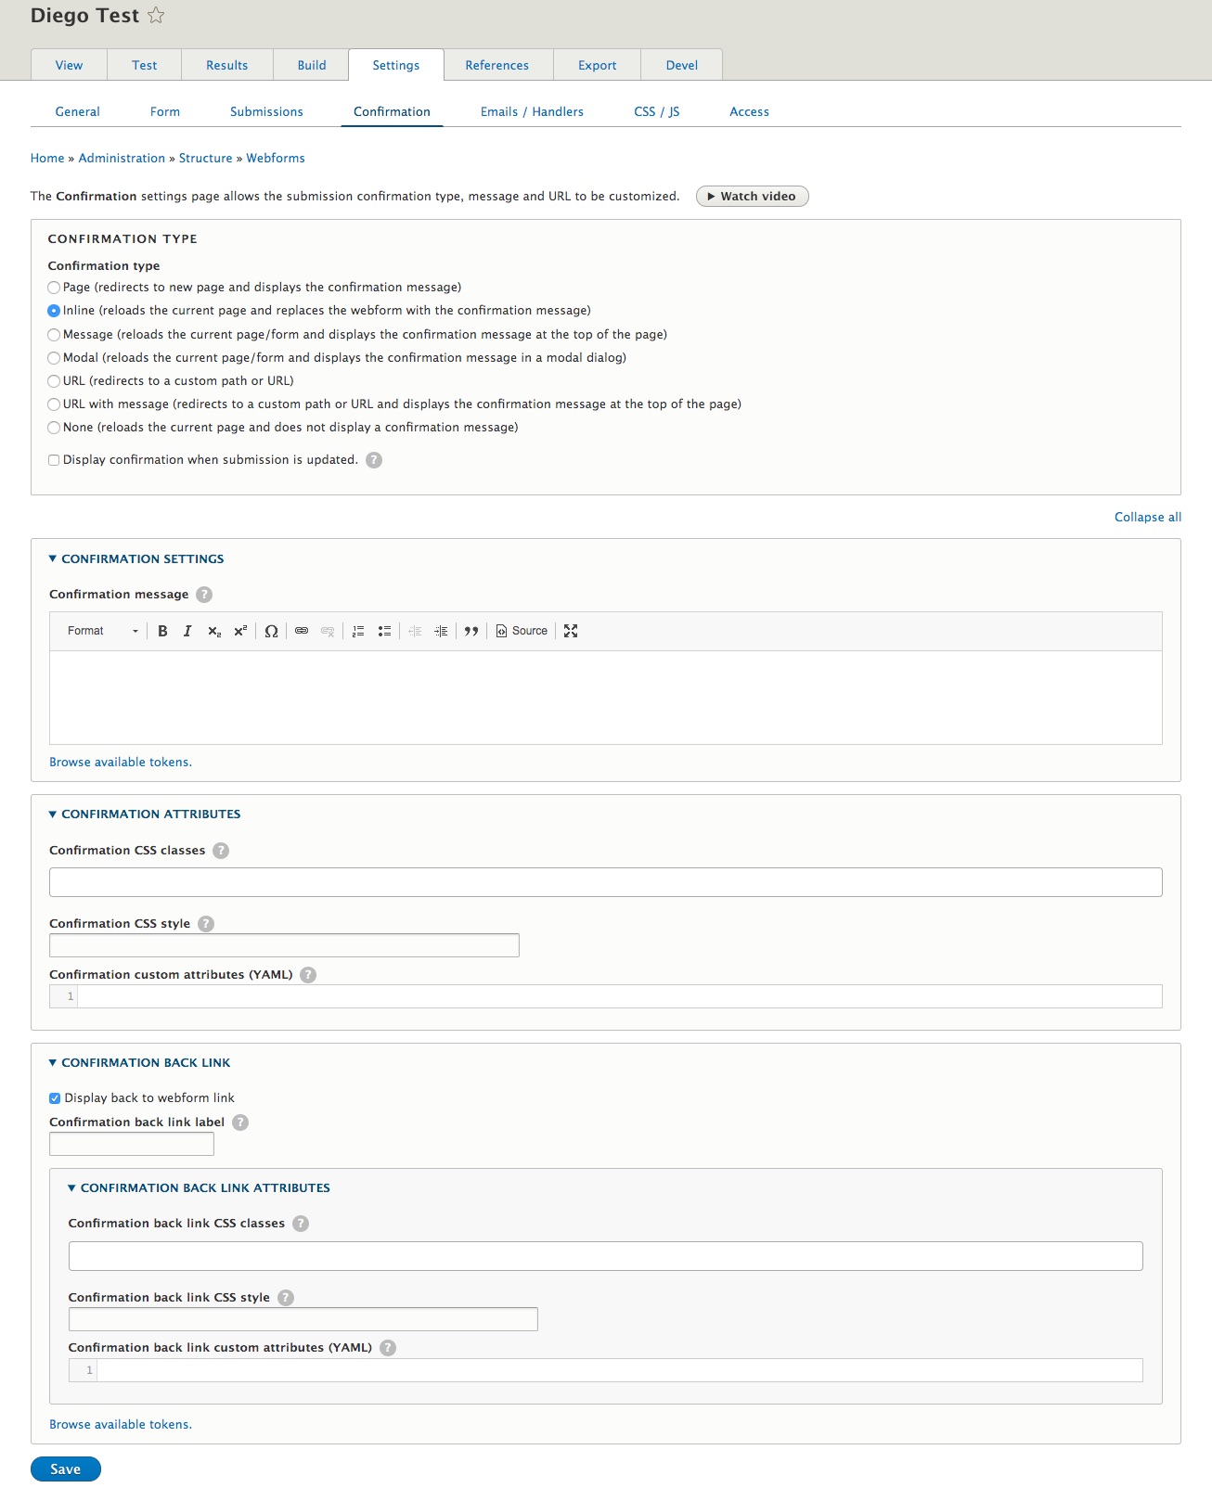1212x1501 pixels.
Task: Enable display confirmation when submission is updated
Action: tap(54, 460)
